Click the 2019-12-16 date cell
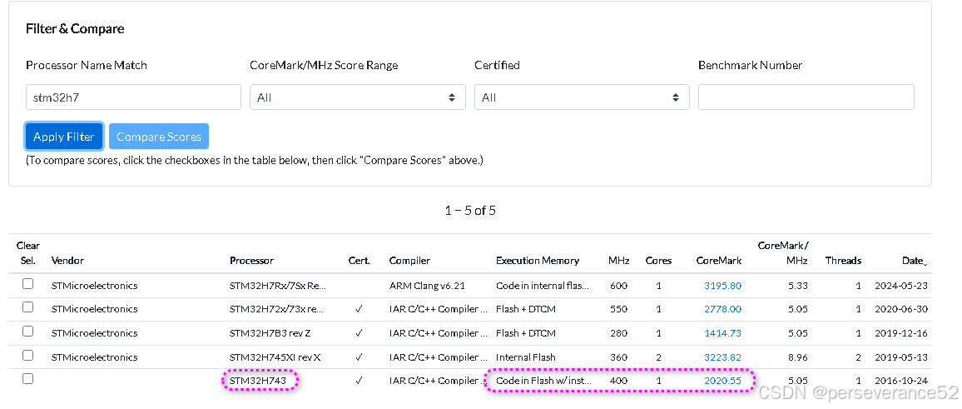 900,333
